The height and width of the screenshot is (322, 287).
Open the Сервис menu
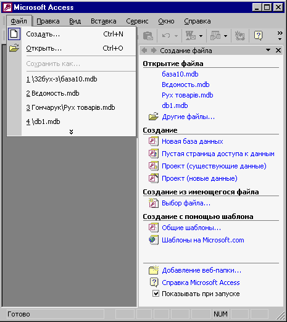click(x=137, y=21)
